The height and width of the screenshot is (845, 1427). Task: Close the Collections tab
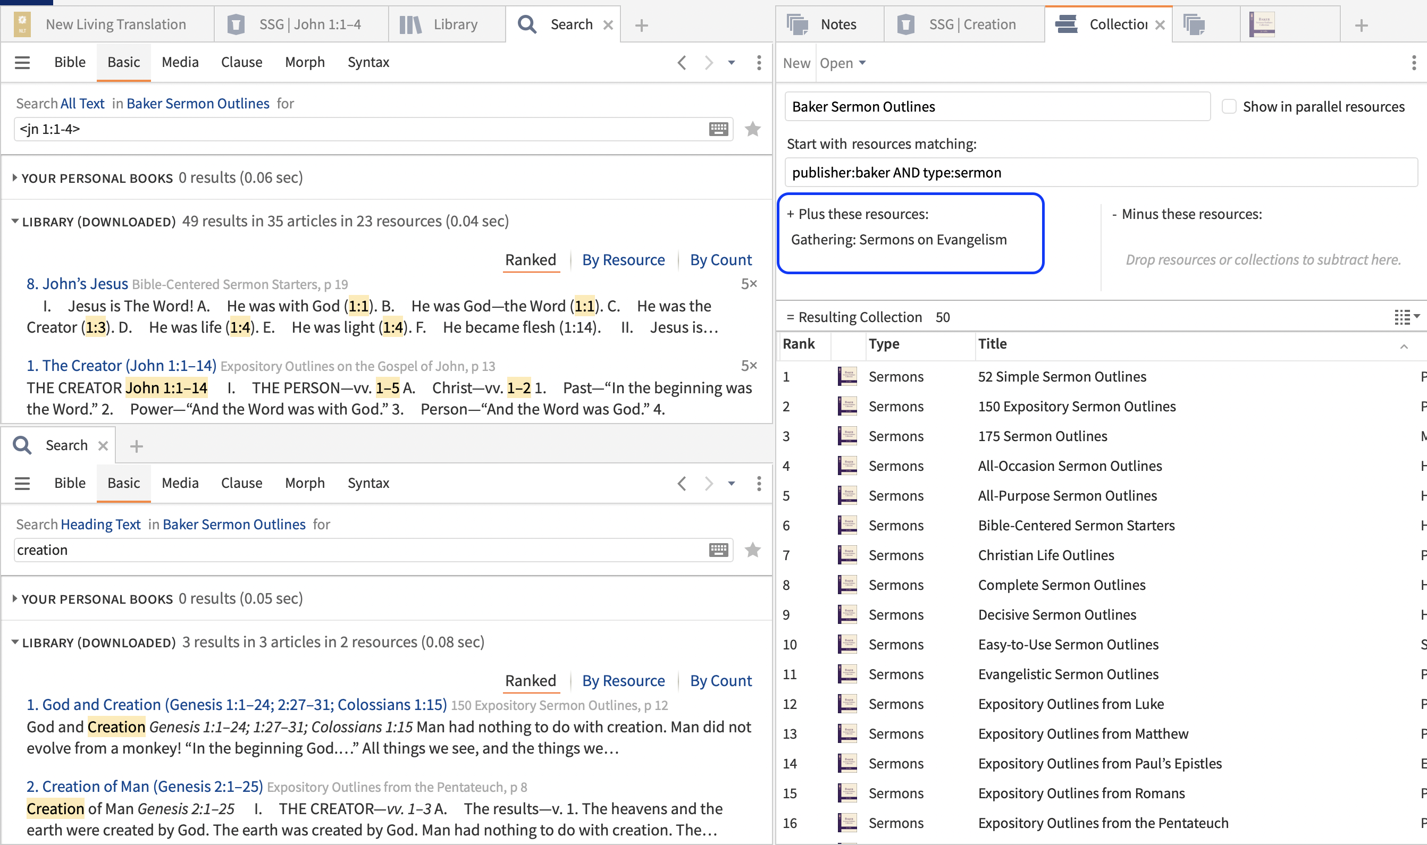click(x=1159, y=25)
